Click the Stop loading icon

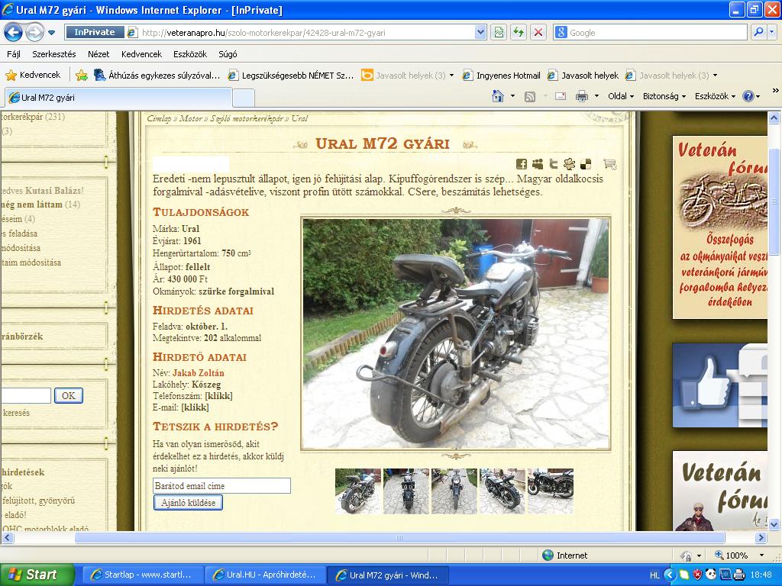coord(538,32)
